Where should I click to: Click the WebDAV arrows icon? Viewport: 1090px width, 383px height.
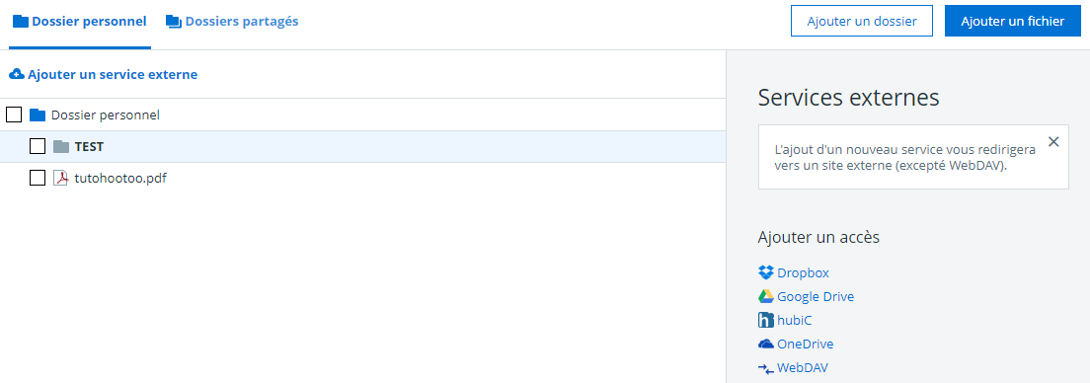coord(765,368)
